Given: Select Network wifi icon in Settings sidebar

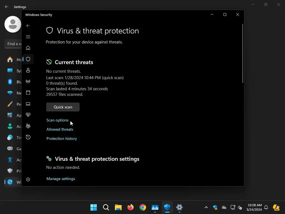Looking at the screenshot, I should (x=10, y=93).
